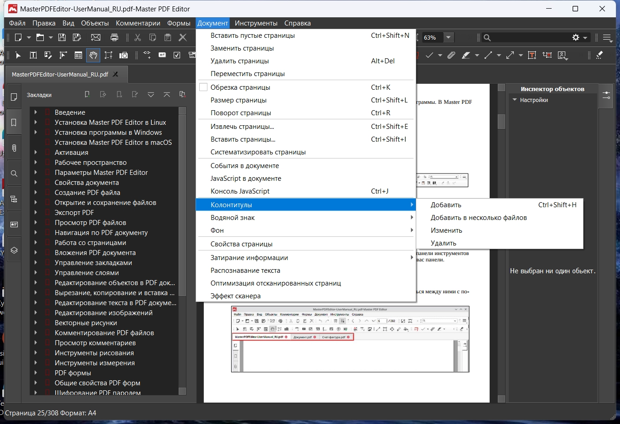Toggle the Обрезка страницы checkbox
This screenshot has width=620, height=424.
(x=203, y=87)
